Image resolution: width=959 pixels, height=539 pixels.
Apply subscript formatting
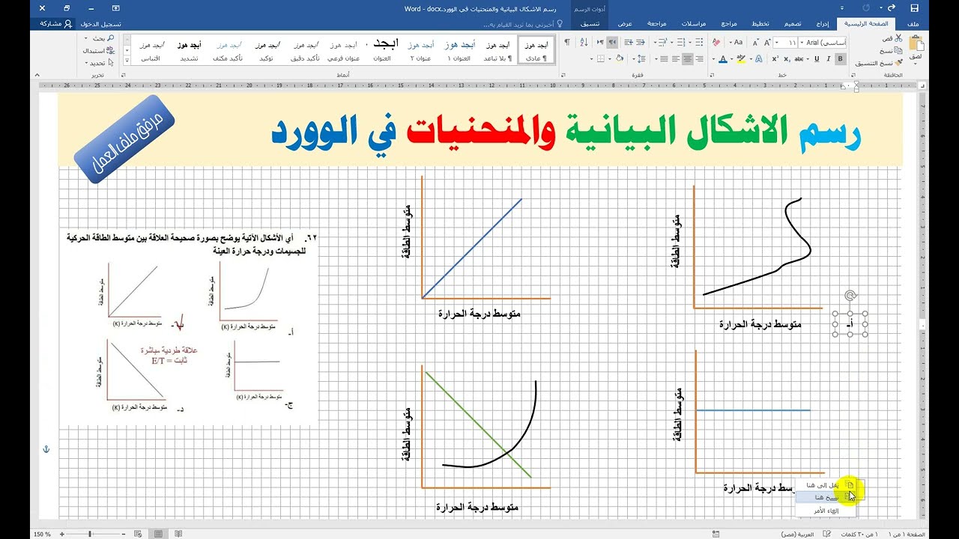[787, 58]
